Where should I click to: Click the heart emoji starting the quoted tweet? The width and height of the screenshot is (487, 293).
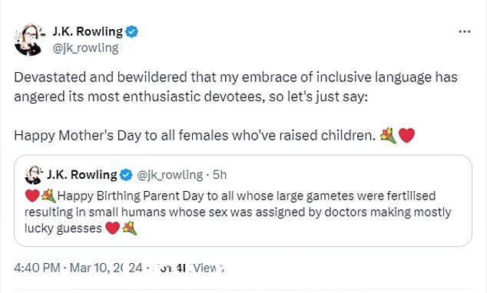click(x=32, y=196)
